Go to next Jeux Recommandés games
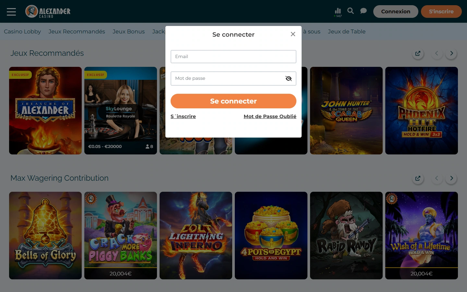467x292 pixels. tap(451, 54)
